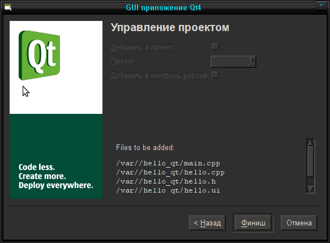Screen dimensions: 330x243
Task: Select the main.cpp file path line
Action: [x=168, y=163]
